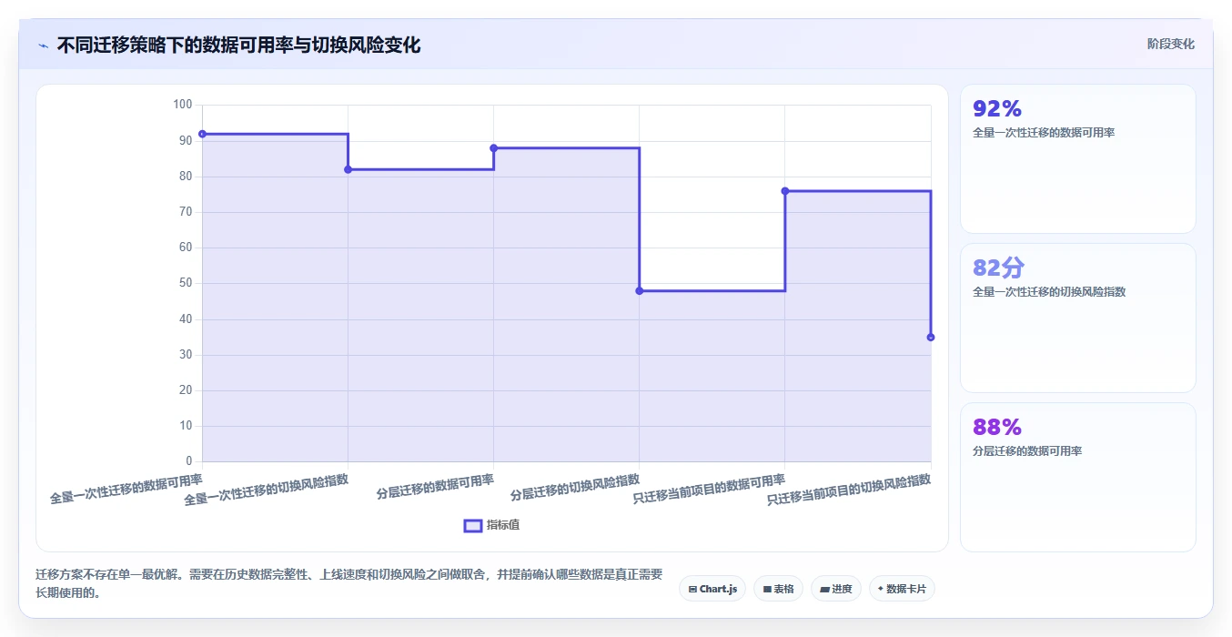The height and width of the screenshot is (637, 1232).
Task: Click the chart title 不同迁移策略下的数据可用率与切换风险变化
Action: [238, 45]
